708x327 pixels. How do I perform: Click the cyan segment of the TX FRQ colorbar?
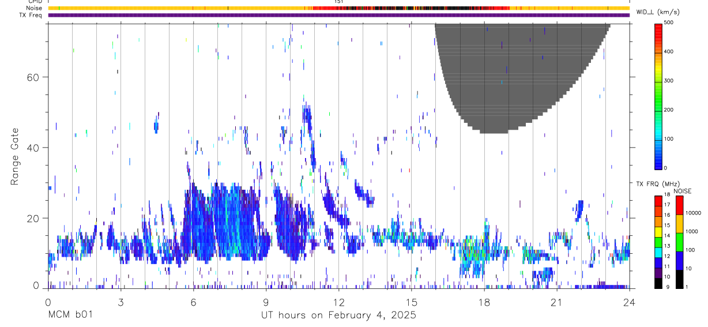(658, 251)
